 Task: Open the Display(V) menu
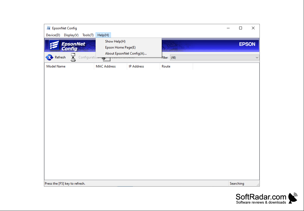[x=71, y=35]
